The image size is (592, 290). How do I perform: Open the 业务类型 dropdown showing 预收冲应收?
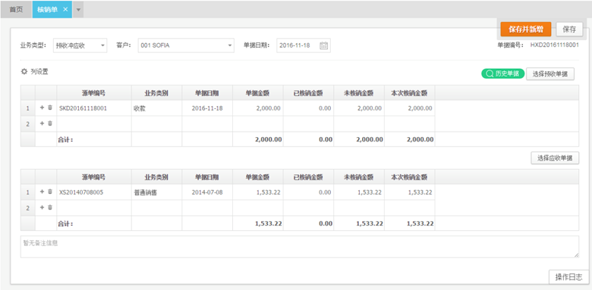pyautogui.click(x=80, y=45)
